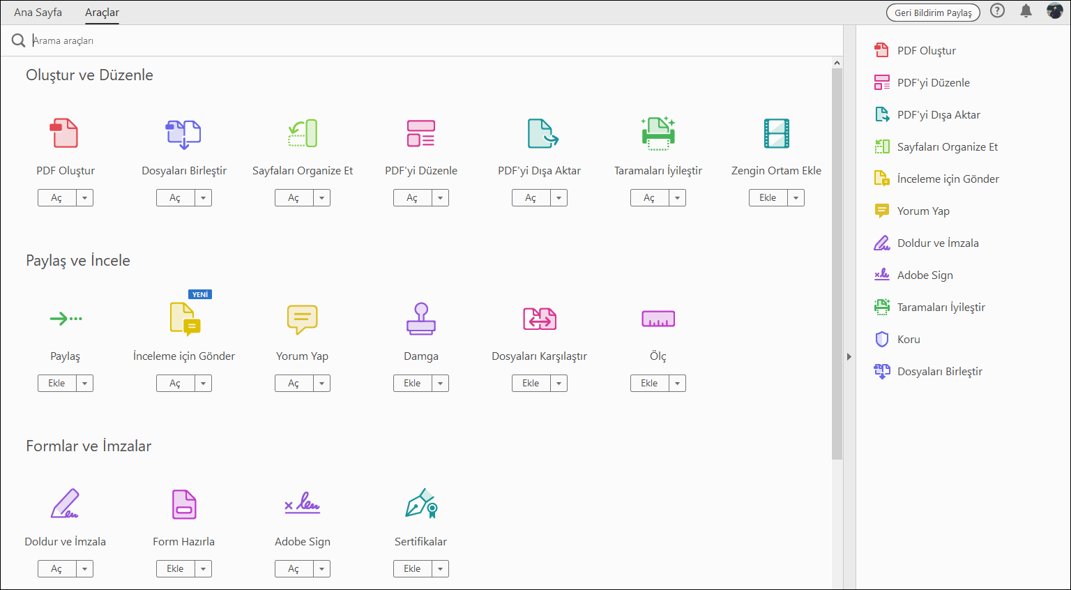Click Aç button under İnceleme için Gönder

[x=175, y=384]
